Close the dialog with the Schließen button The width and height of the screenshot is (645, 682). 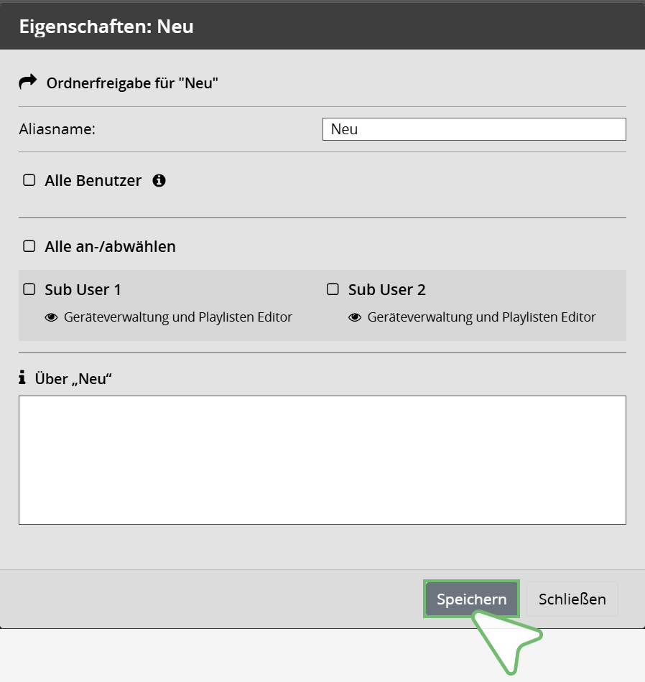[572, 599]
